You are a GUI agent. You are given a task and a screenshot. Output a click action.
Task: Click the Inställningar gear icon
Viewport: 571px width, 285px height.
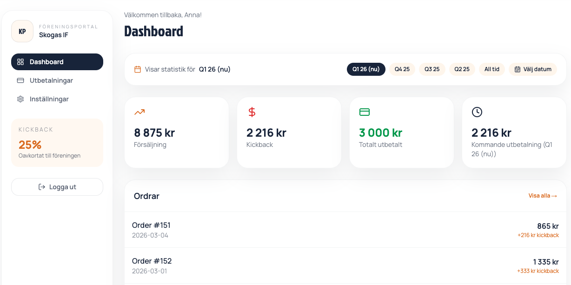coord(20,99)
